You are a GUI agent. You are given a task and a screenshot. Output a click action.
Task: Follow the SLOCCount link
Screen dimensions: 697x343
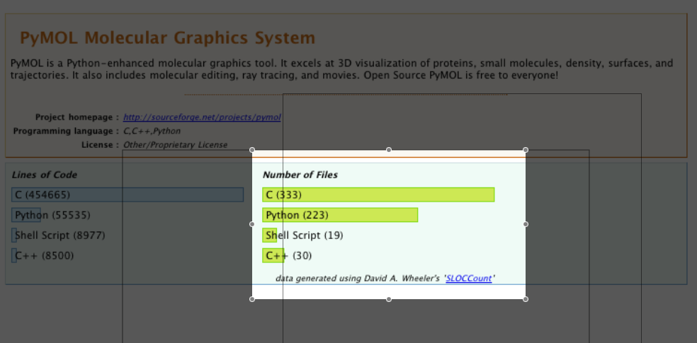click(x=469, y=279)
